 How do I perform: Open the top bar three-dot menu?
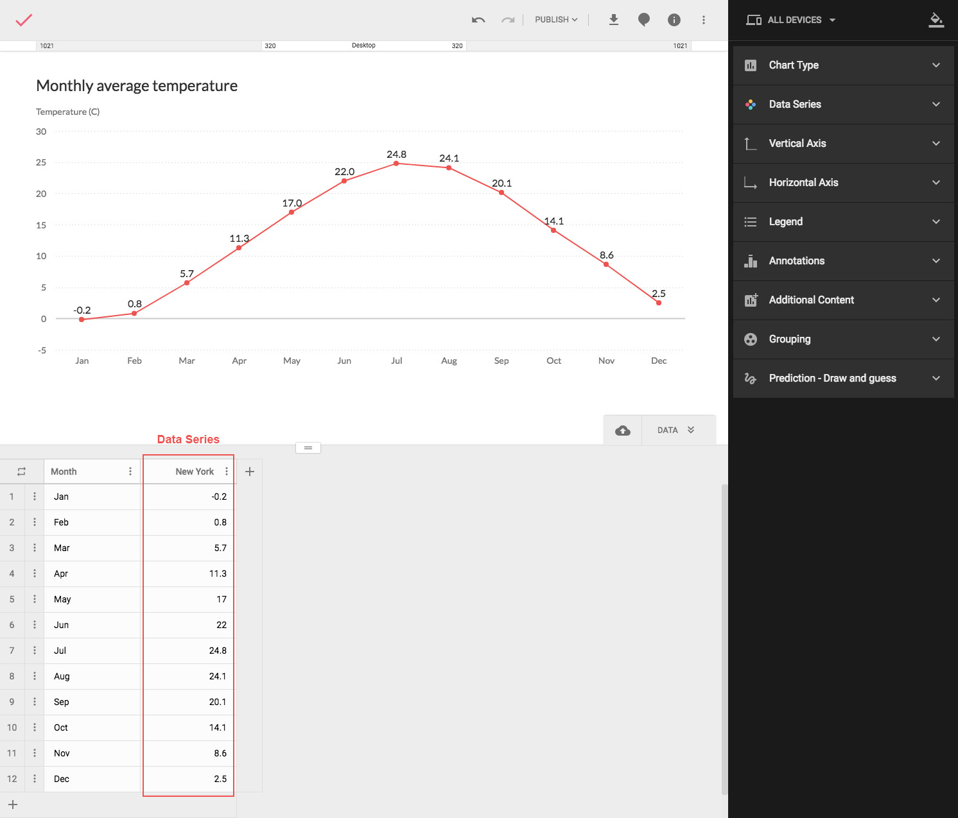(x=704, y=20)
